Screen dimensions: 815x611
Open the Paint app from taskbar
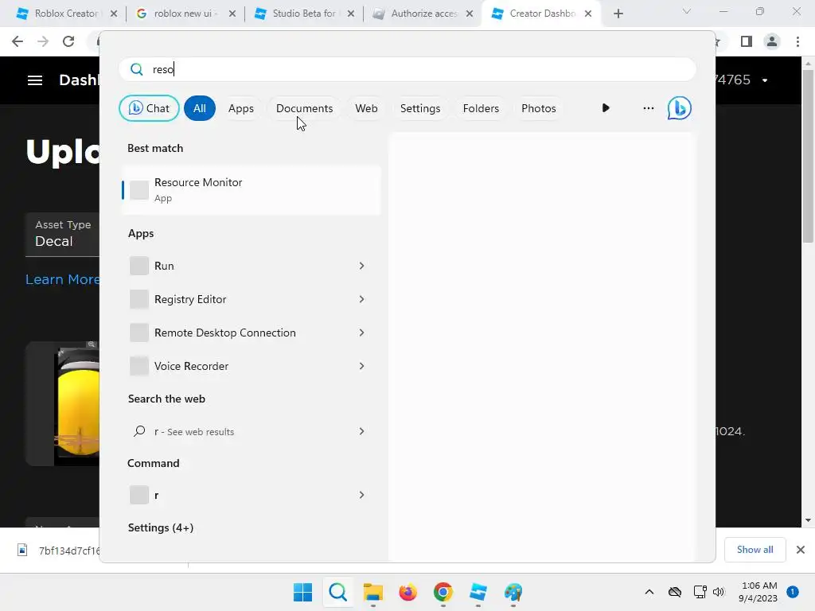(x=513, y=592)
